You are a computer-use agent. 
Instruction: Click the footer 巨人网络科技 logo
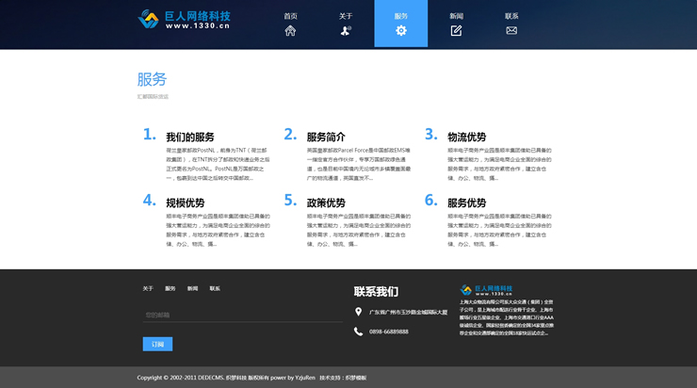pos(487,290)
